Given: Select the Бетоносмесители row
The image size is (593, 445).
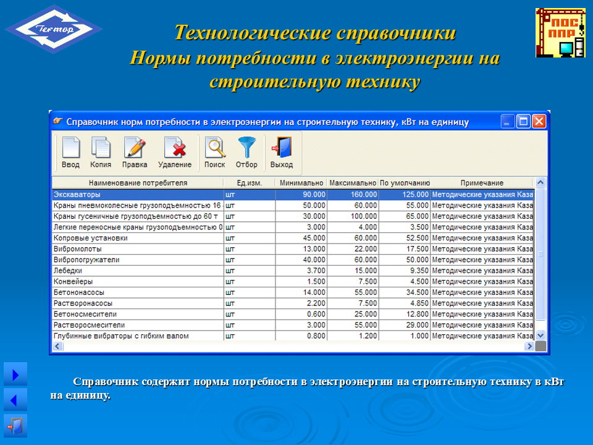Looking at the screenshot, I should 293,314.
